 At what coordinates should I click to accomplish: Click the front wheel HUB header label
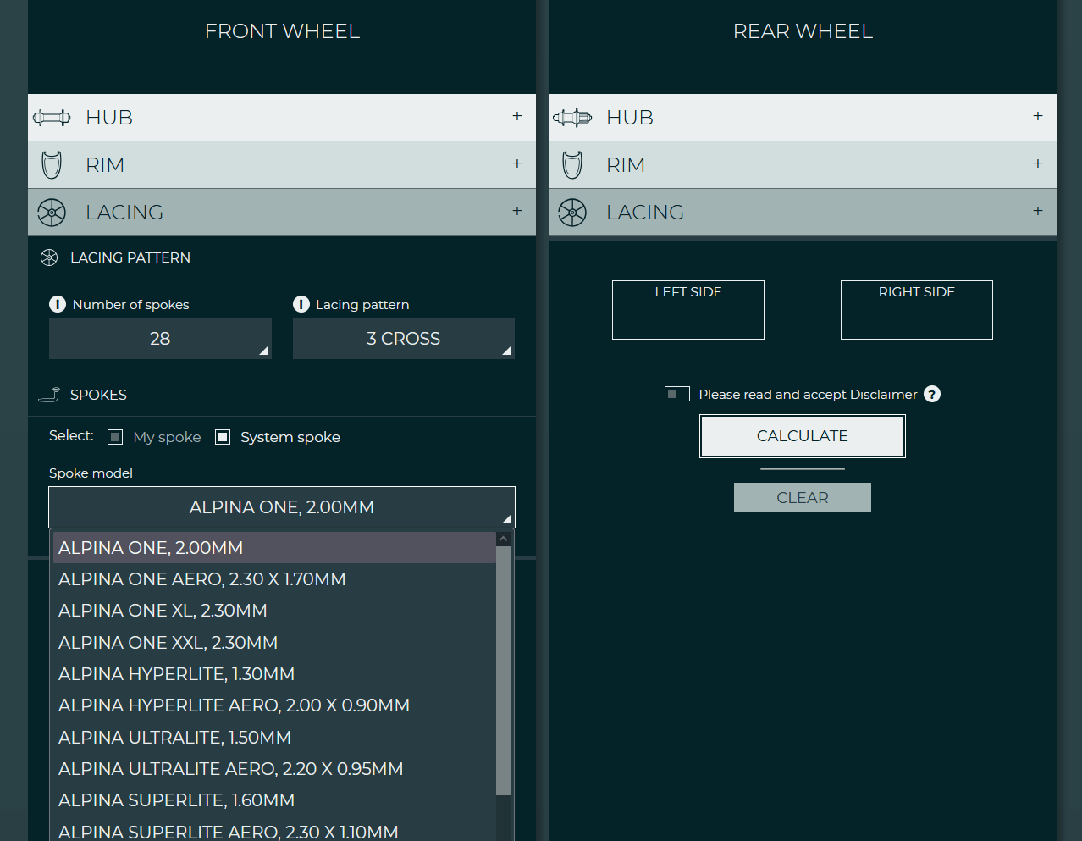click(x=109, y=118)
